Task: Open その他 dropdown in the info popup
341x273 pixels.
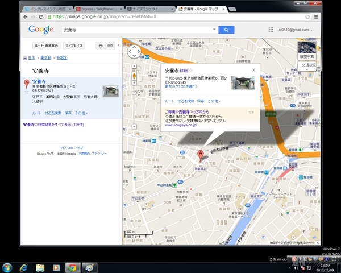Action: (214, 101)
